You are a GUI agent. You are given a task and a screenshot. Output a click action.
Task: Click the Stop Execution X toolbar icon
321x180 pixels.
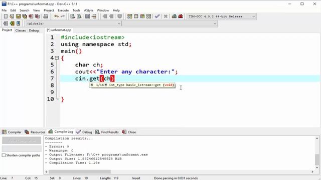pyautogui.click(x=166, y=16)
